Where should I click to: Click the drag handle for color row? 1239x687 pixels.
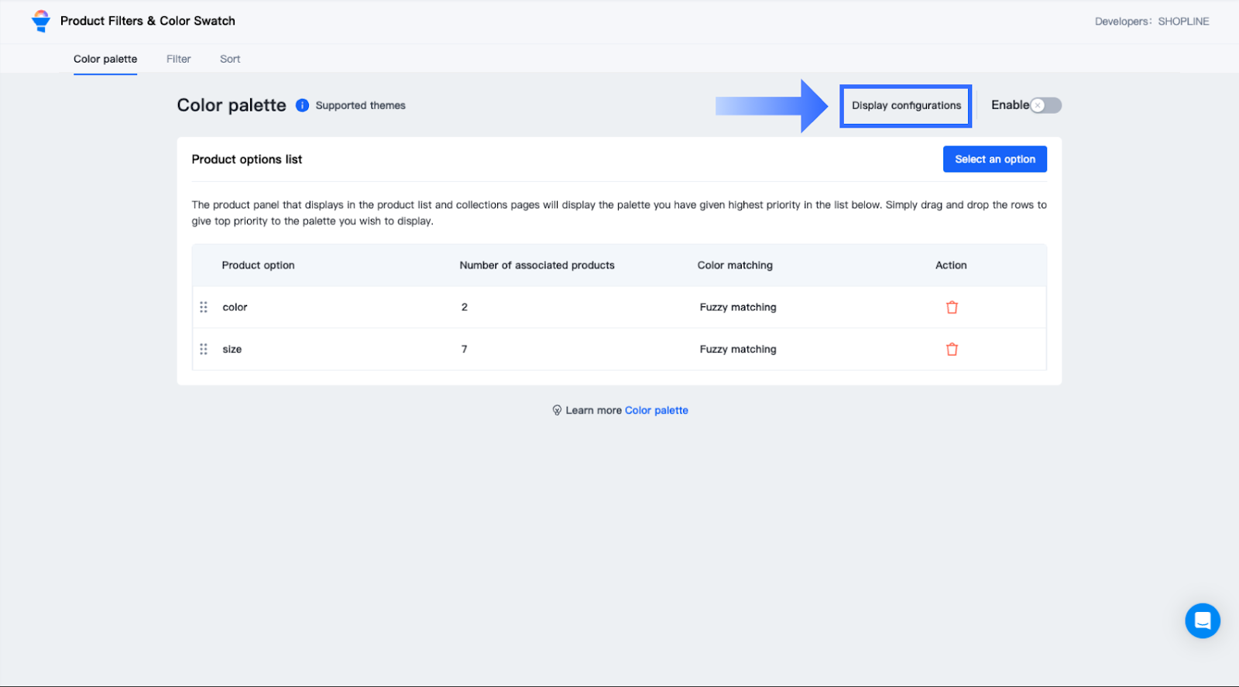tap(204, 307)
